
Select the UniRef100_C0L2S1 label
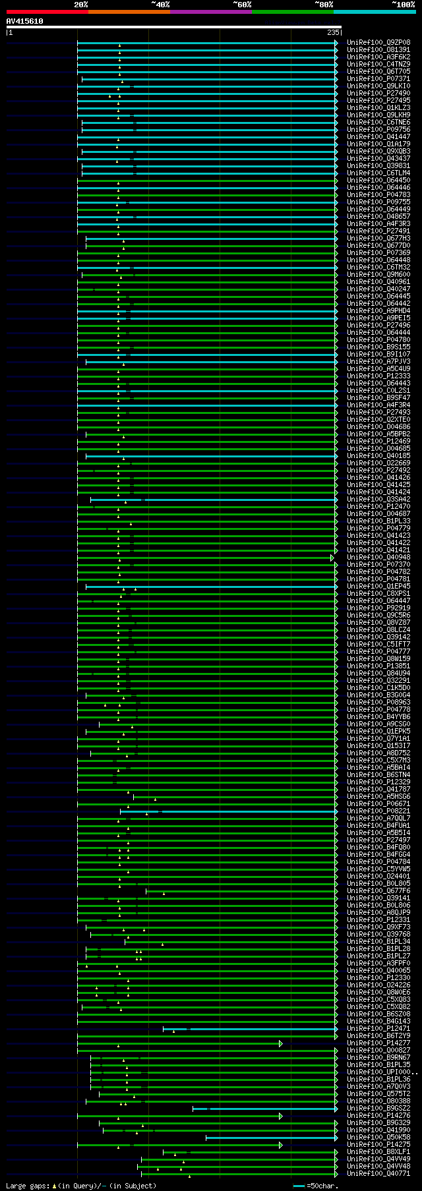[x=378, y=390]
